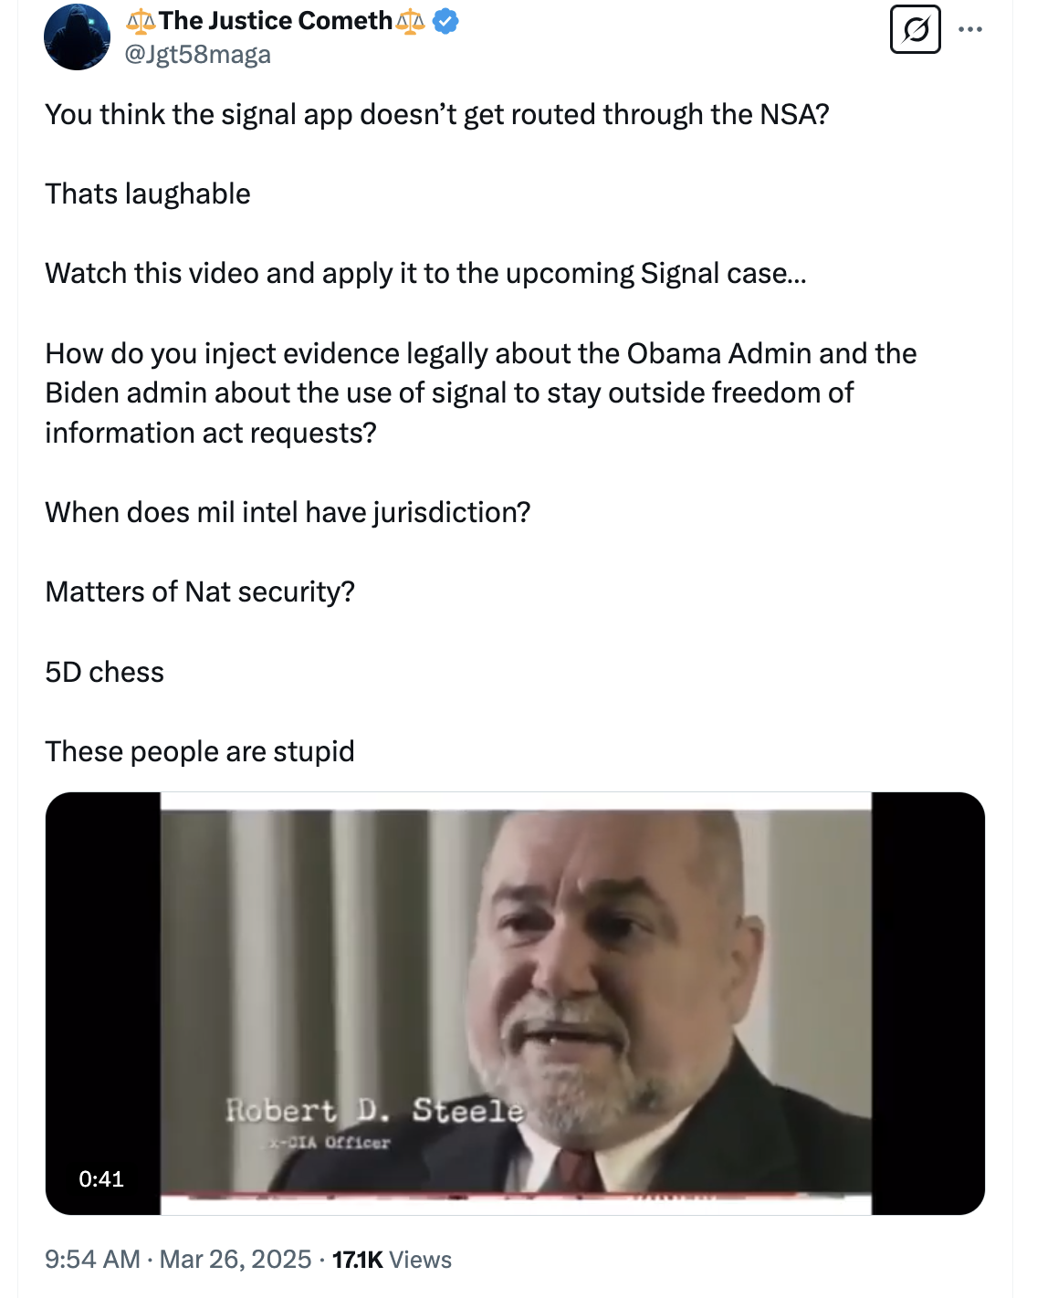Open the Grok explain-post icon
This screenshot has height=1298, width=1037.
915,29
